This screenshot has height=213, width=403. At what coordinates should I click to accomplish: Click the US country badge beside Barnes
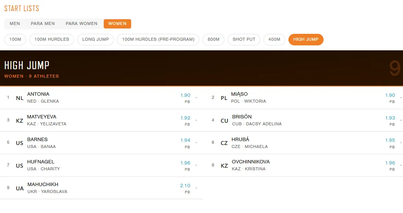coord(20,143)
